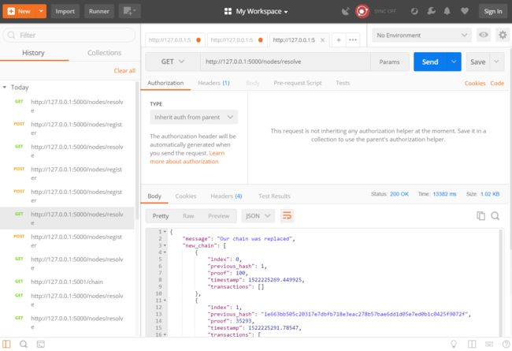Click the Clear all link
This screenshot has height=351, width=512.
124,71
